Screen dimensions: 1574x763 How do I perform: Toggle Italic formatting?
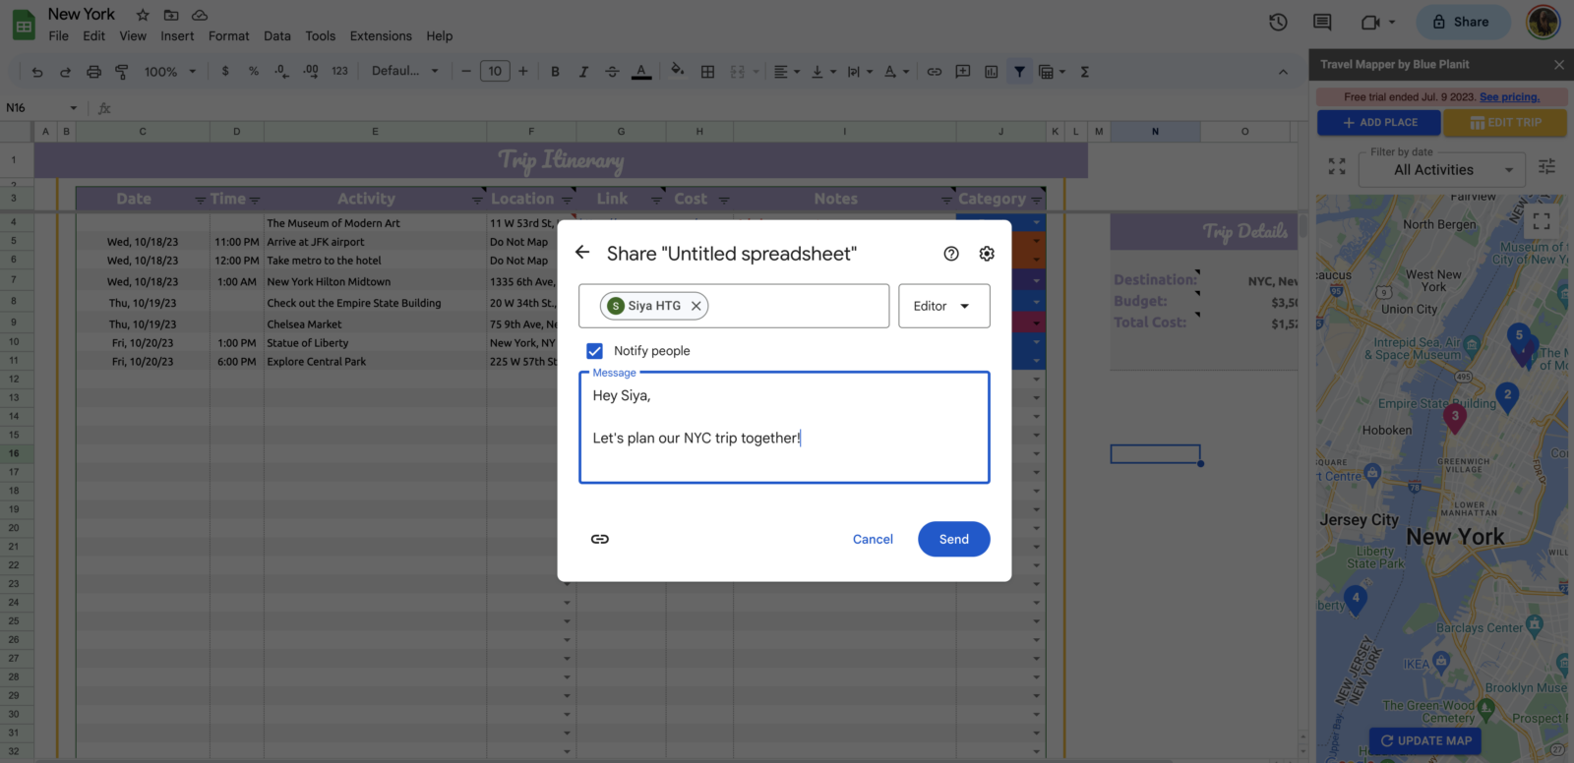tap(583, 72)
